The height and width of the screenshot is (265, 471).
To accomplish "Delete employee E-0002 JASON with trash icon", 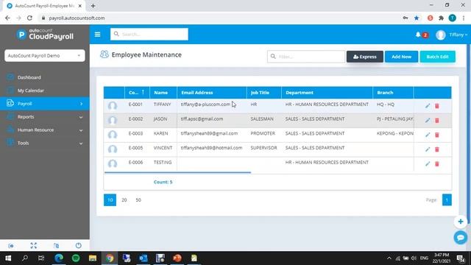I will pyautogui.click(x=437, y=120).
